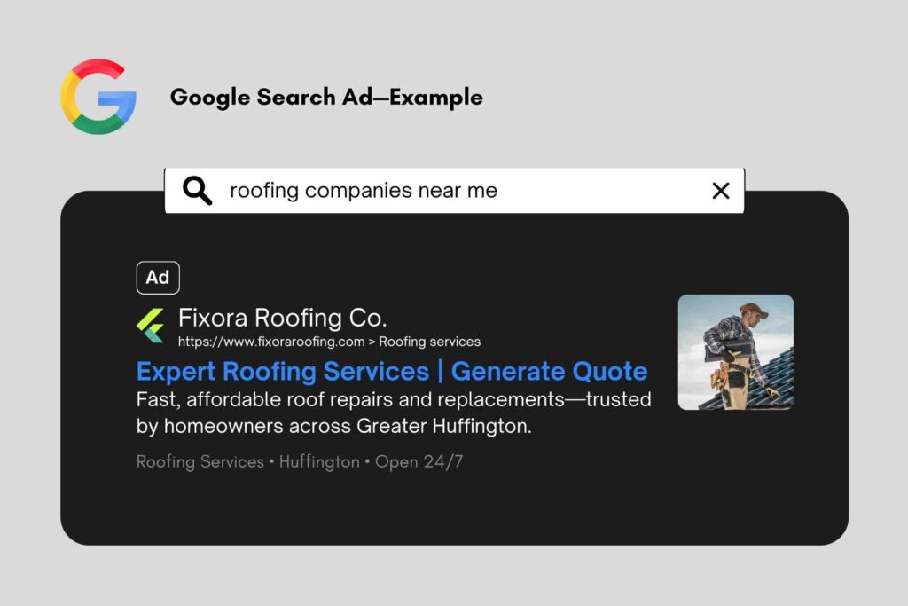The image size is (908, 606).
Task: Select the search lens icon in the search bar
Action: pos(197,190)
